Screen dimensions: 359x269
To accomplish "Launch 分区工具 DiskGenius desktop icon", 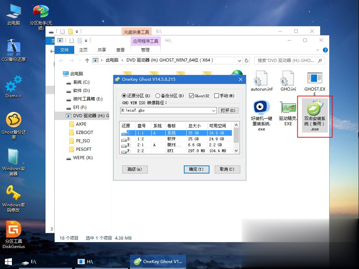I will [14, 235].
